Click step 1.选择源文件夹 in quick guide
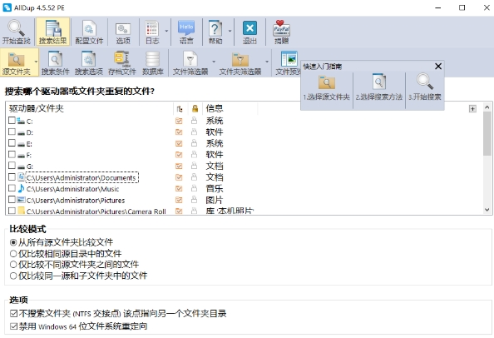Screen dimensions: 494x338 326,87
